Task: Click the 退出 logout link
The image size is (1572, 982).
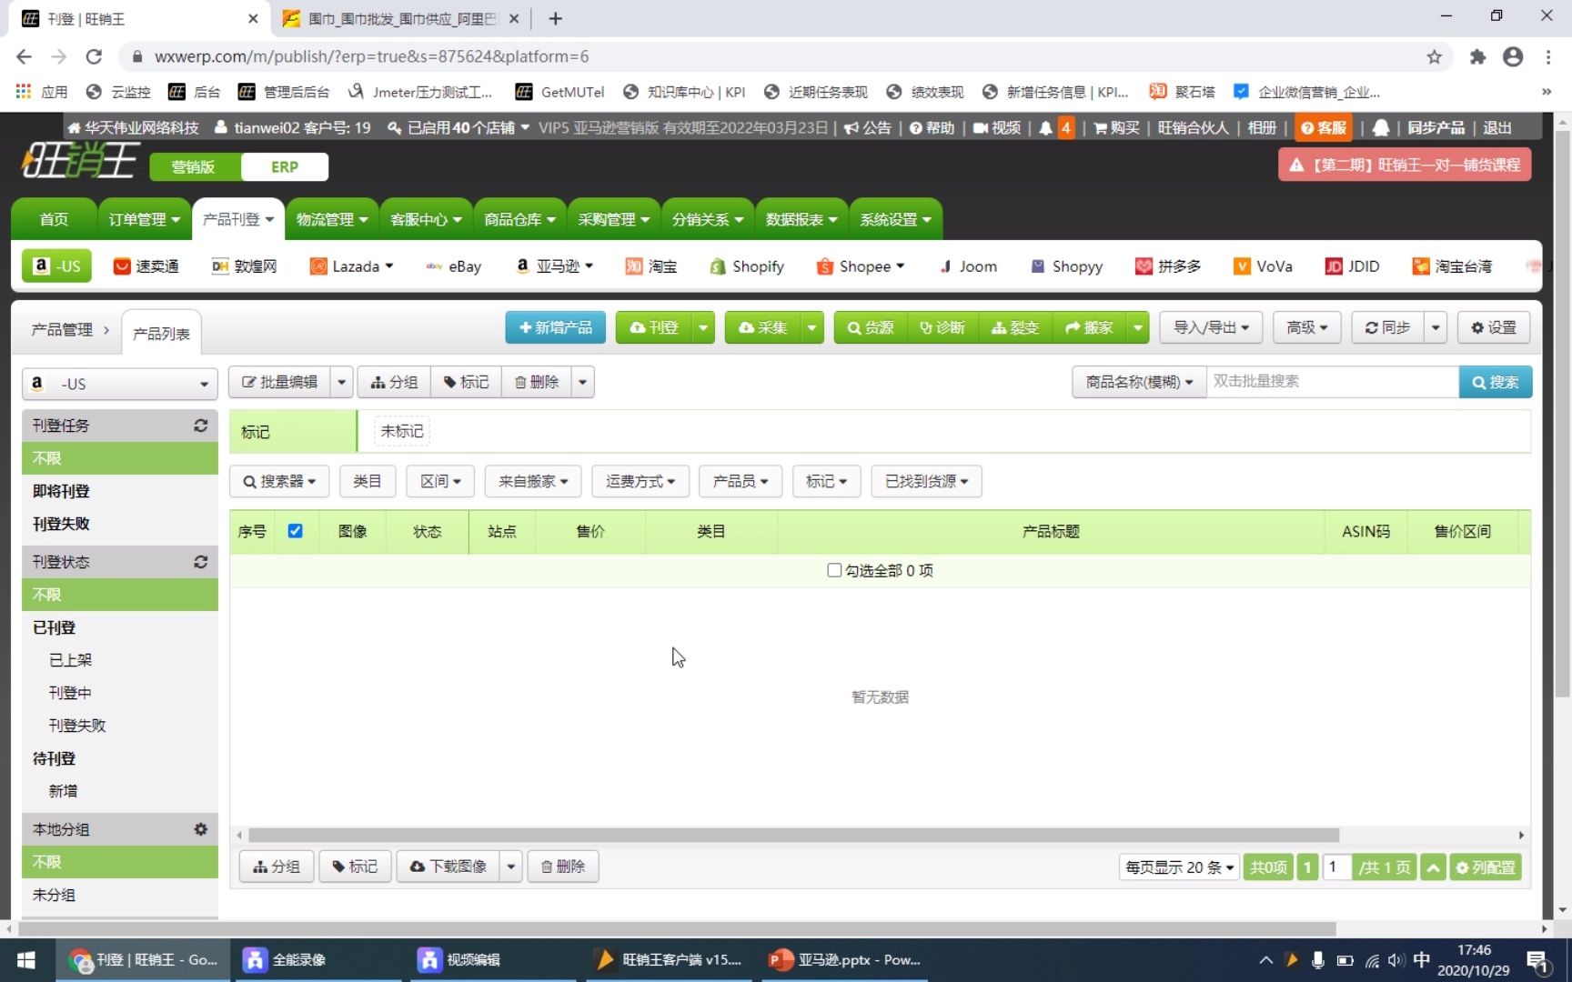Action: [1497, 127]
